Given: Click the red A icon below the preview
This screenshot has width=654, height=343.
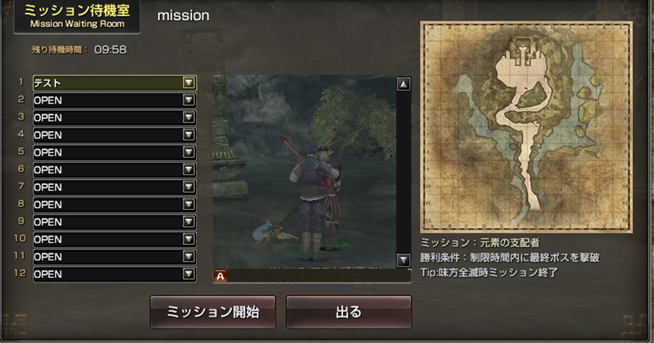Looking at the screenshot, I should coord(221,276).
